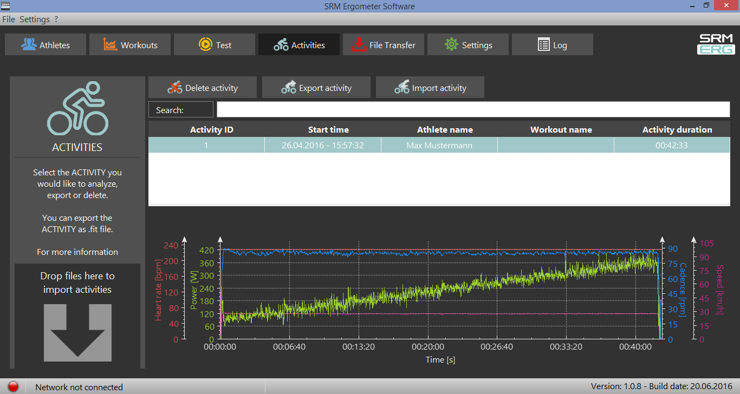Click the Activities cyclist icon in tab
This screenshot has height=394, width=740.
click(281, 45)
